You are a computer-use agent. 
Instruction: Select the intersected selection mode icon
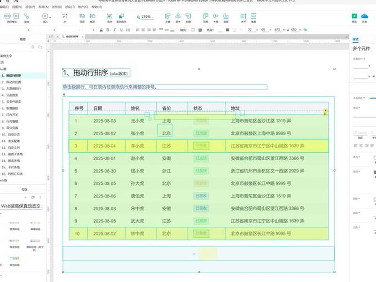[7, 16]
